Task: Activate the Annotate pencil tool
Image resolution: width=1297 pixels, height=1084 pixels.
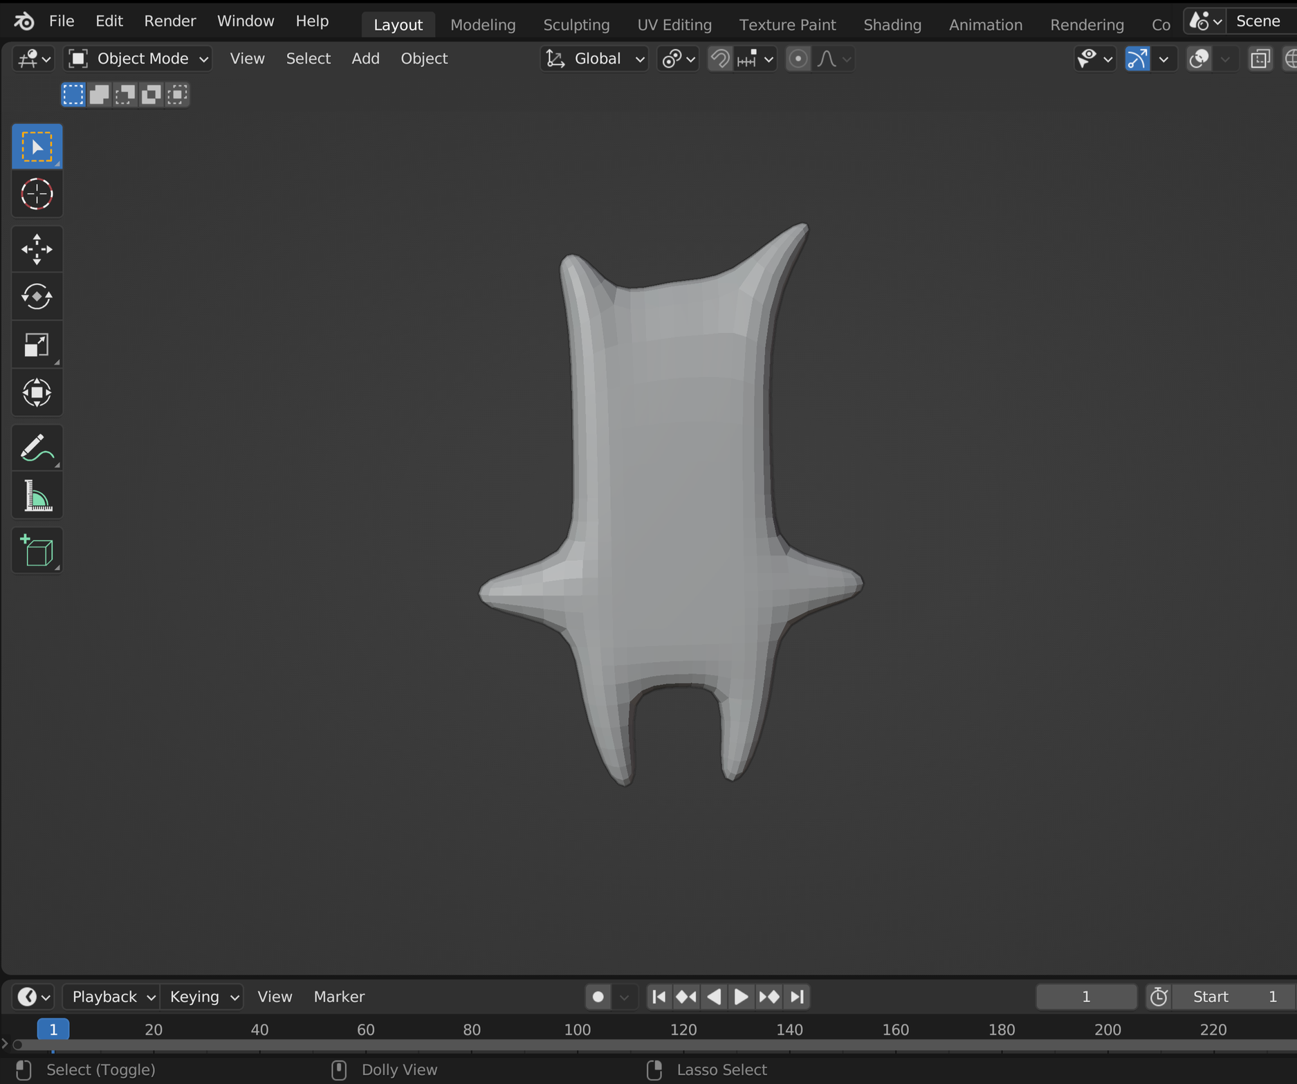Action: click(37, 448)
